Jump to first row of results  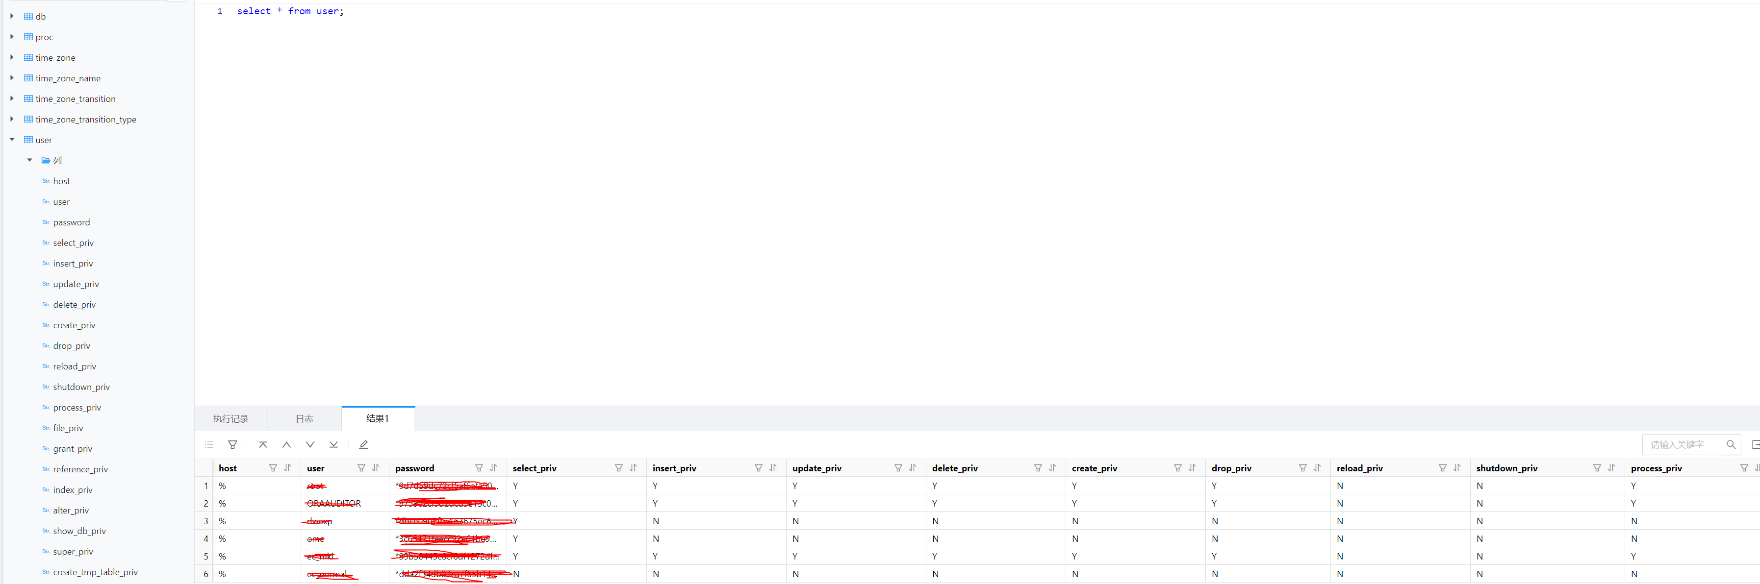(263, 445)
